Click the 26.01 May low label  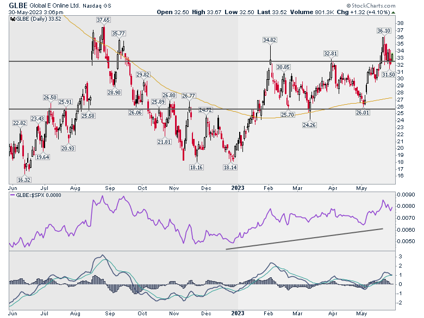pos(363,112)
